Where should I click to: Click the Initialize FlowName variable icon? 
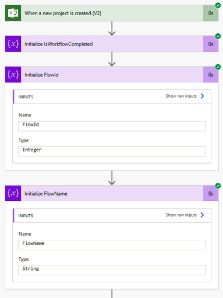(x=13, y=193)
